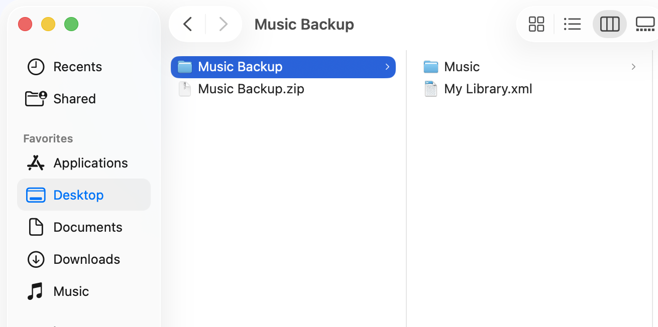Select the column view button

pos(609,24)
